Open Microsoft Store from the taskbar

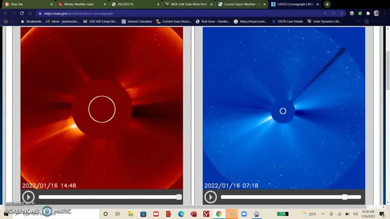[x=143, y=214]
